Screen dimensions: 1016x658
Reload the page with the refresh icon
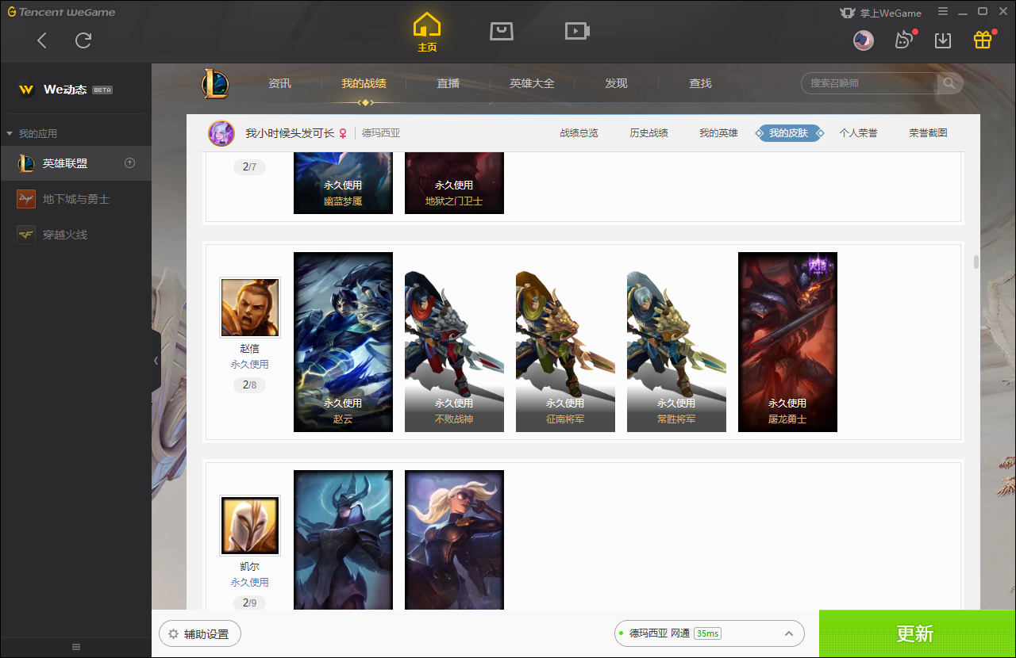coord(83,40)
